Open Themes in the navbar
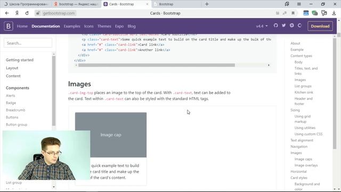The height and width of the screenshot is (192, 341). click(104, 26)
